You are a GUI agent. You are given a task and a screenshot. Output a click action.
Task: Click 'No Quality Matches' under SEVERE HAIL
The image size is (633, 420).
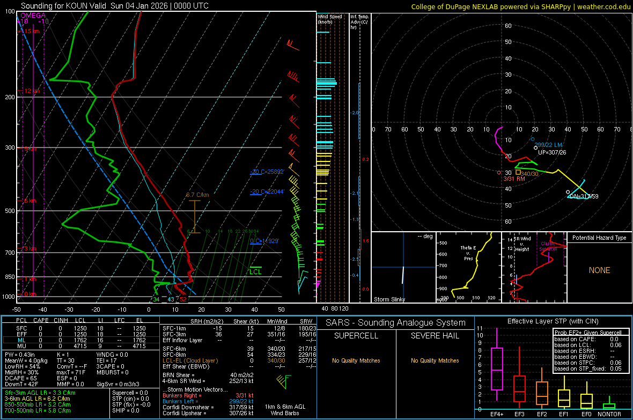pos(435,360)
